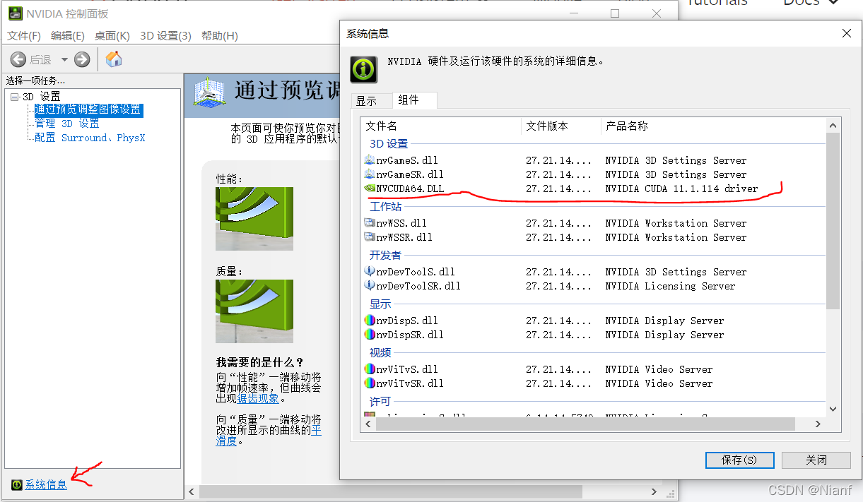Screen dimensions: 863x502
Task: Sort by 文件版本 column header
Action: tap(561, 126)
